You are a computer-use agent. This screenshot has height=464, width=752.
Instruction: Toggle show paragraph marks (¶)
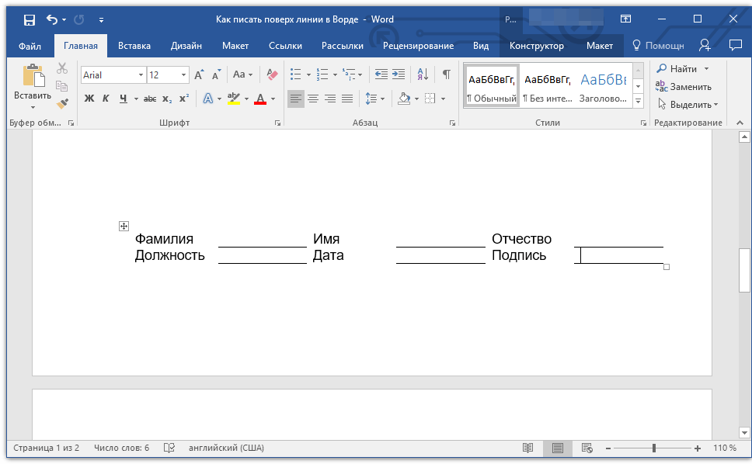(446, 74)
